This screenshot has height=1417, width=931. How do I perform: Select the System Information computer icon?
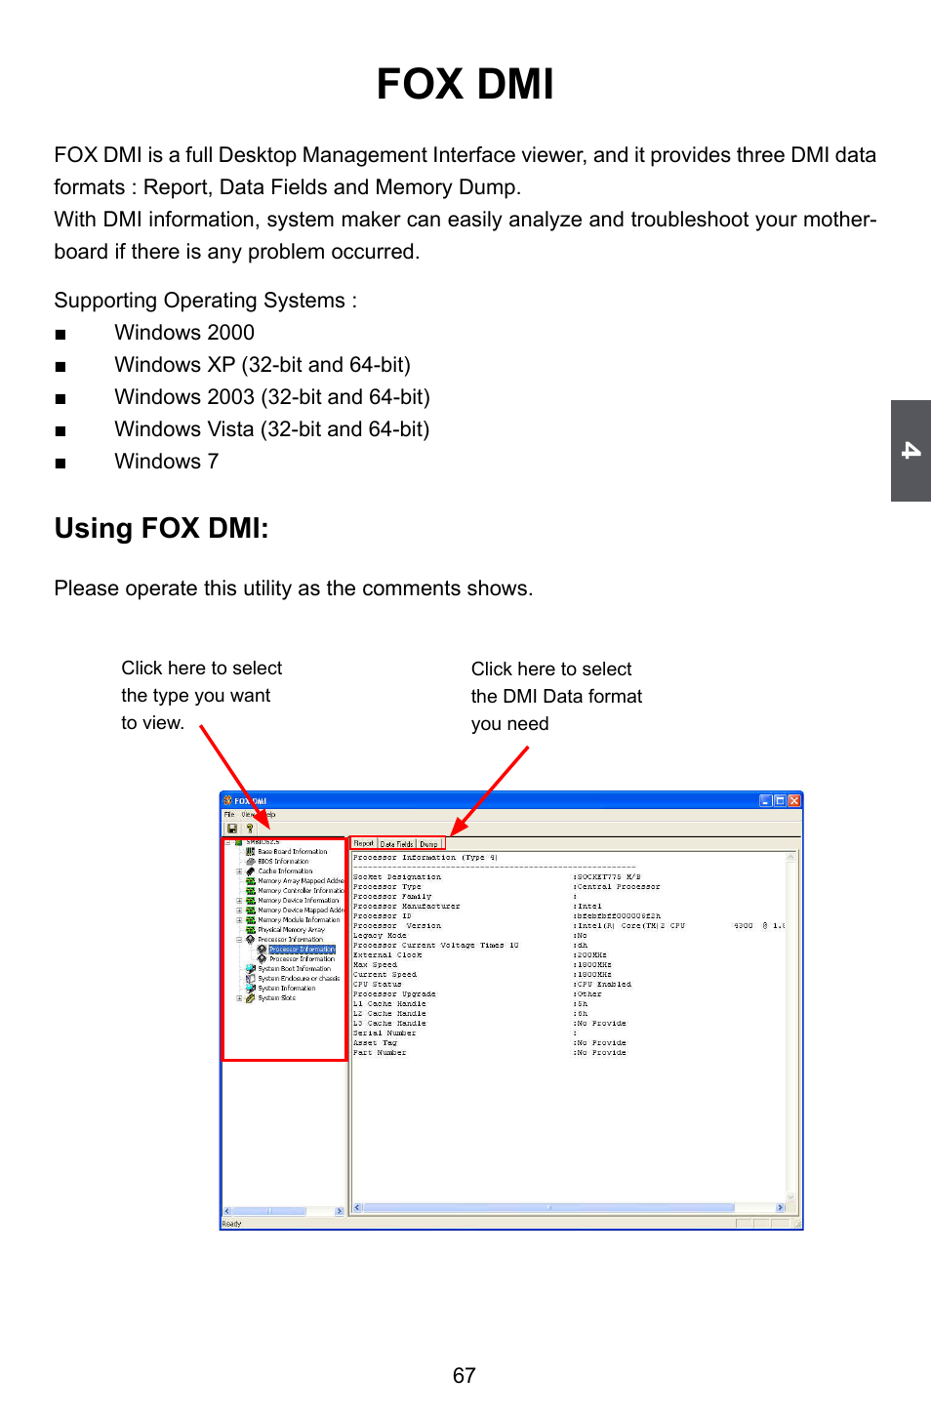(251, 988)
